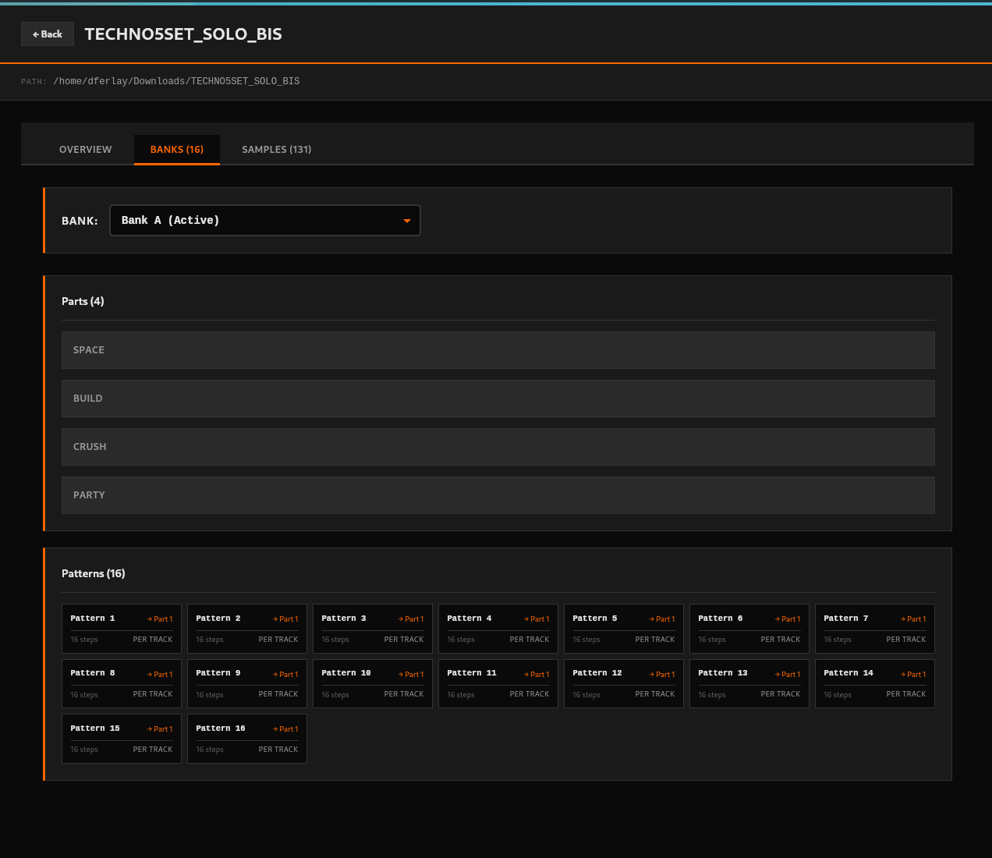Click the Part 1 link on Pattern 14
This screenshot has height=858, width=992.
[x=913, y=675]
